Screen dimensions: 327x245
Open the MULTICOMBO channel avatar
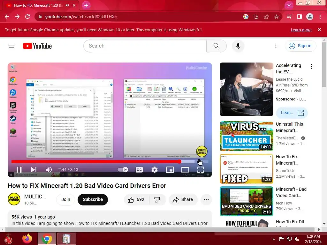click(14, 199)
